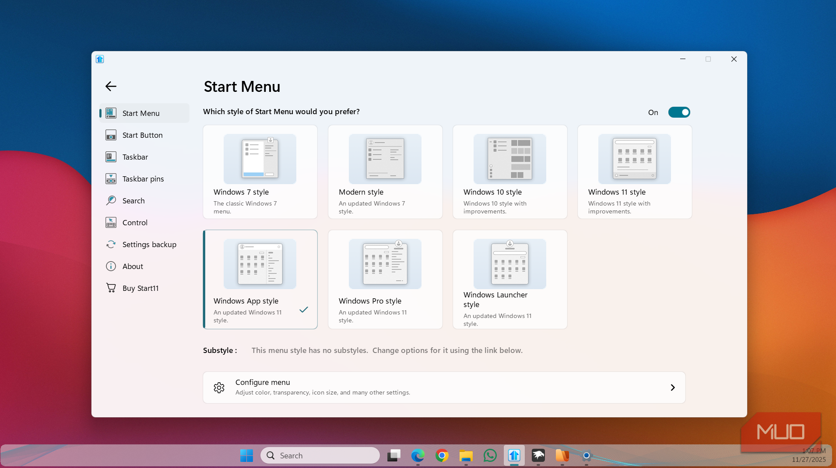Viewport: 836px width, 468px height.
Task: Click the Control sidebar icon
Action: 111,223
